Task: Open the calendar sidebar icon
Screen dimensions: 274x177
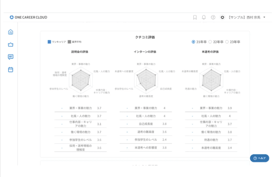Action: [11, 69]
